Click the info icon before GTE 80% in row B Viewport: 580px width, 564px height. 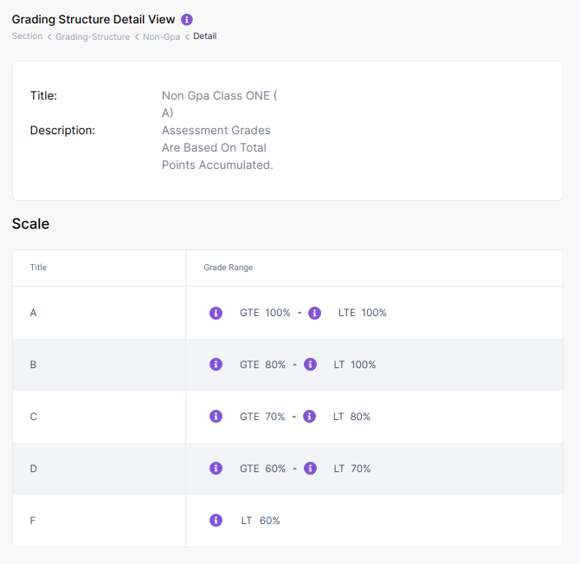pos(216,365)
